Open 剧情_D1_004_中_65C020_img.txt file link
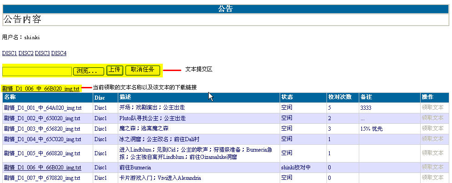 [x=42, y=139]
